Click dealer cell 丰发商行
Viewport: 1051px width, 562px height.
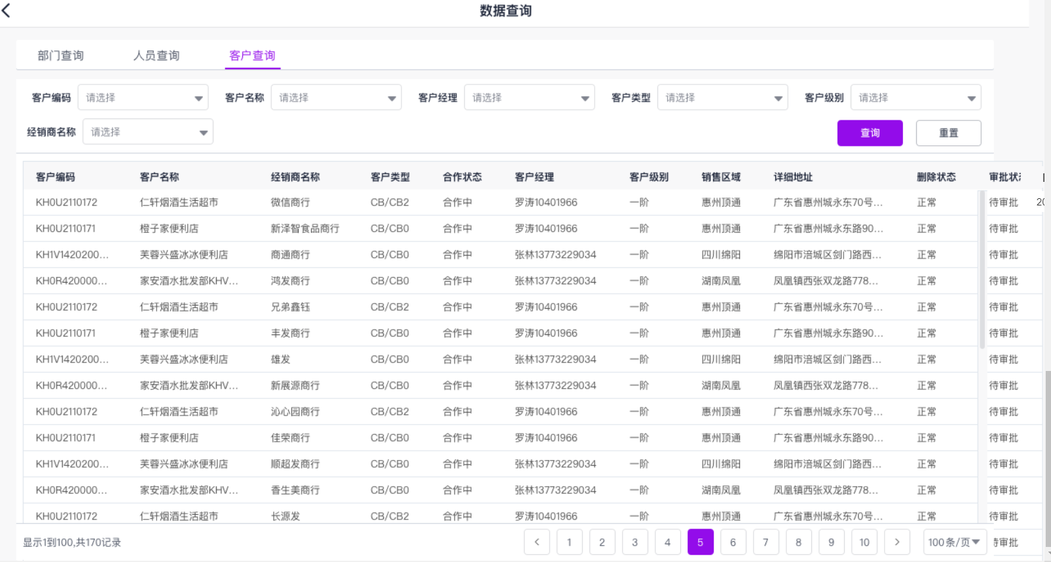(x=291, y=333)
